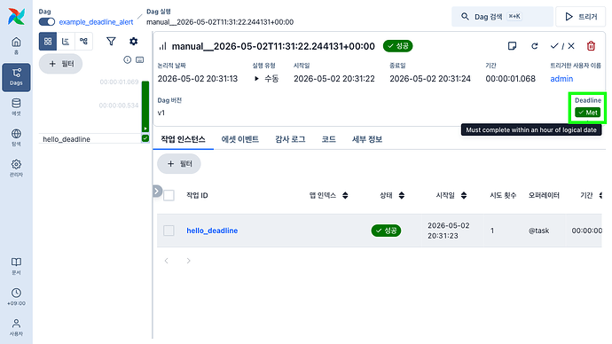Open the funnel filter icon
The width and height of the screenshot is (612, 344).
click(111, 42)
